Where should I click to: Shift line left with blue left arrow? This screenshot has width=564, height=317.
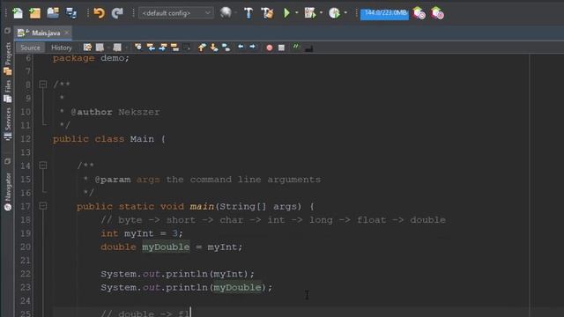(241, 47)
